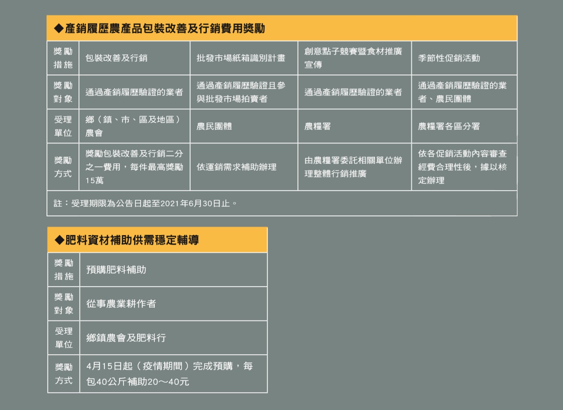The height and width of the screenshot is (410, 563).
Task: Click the 依各促銷活動內容審查經費合理性 cell
Action: tap(462, 167)
